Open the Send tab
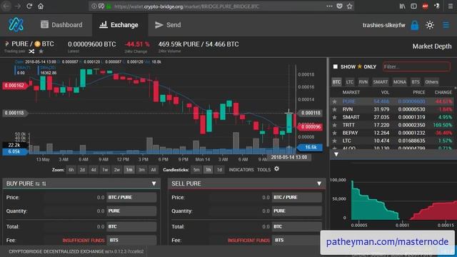This screenshot has width=457, height=257. (168, 25)
